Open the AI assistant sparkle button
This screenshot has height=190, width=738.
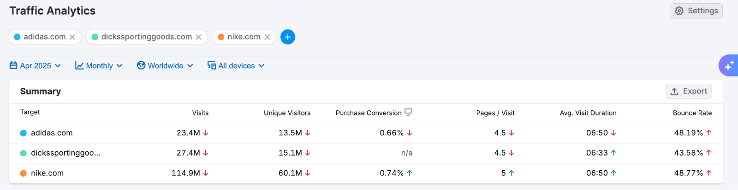tap(729, 66)
